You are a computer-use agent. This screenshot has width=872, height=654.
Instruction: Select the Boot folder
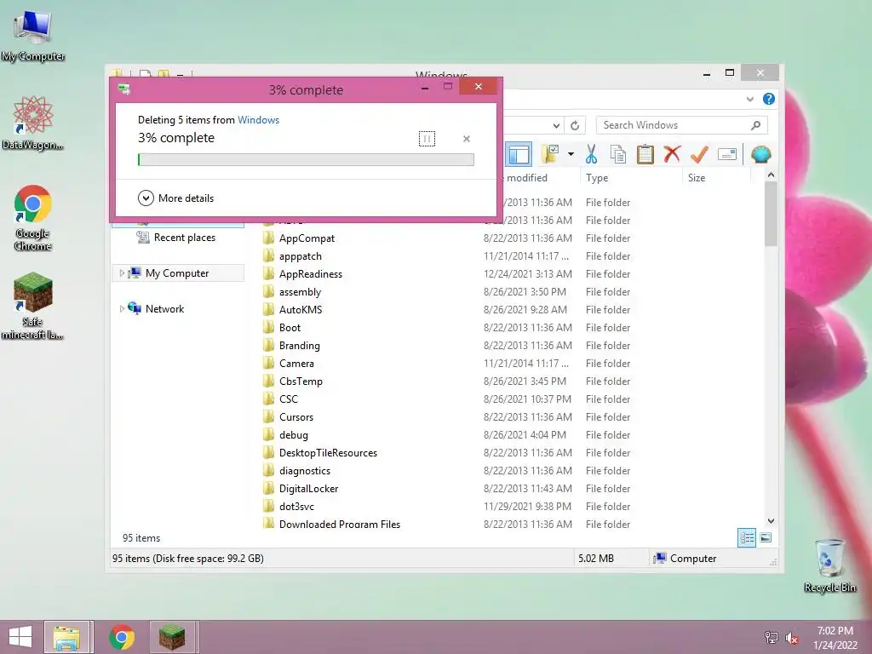coord(290,328)
